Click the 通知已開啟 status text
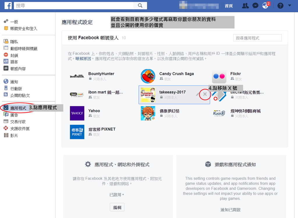This screenshot has width=298, height=218. click(x=230, y=210)
